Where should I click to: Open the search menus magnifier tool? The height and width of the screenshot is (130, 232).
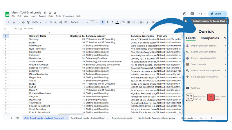(9, 22)
